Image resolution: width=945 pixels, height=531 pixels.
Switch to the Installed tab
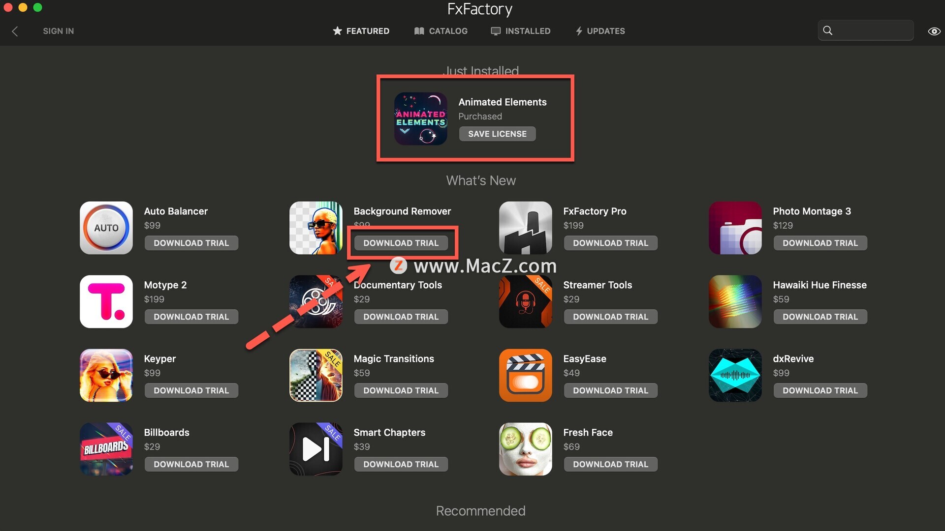pos(521,31)
